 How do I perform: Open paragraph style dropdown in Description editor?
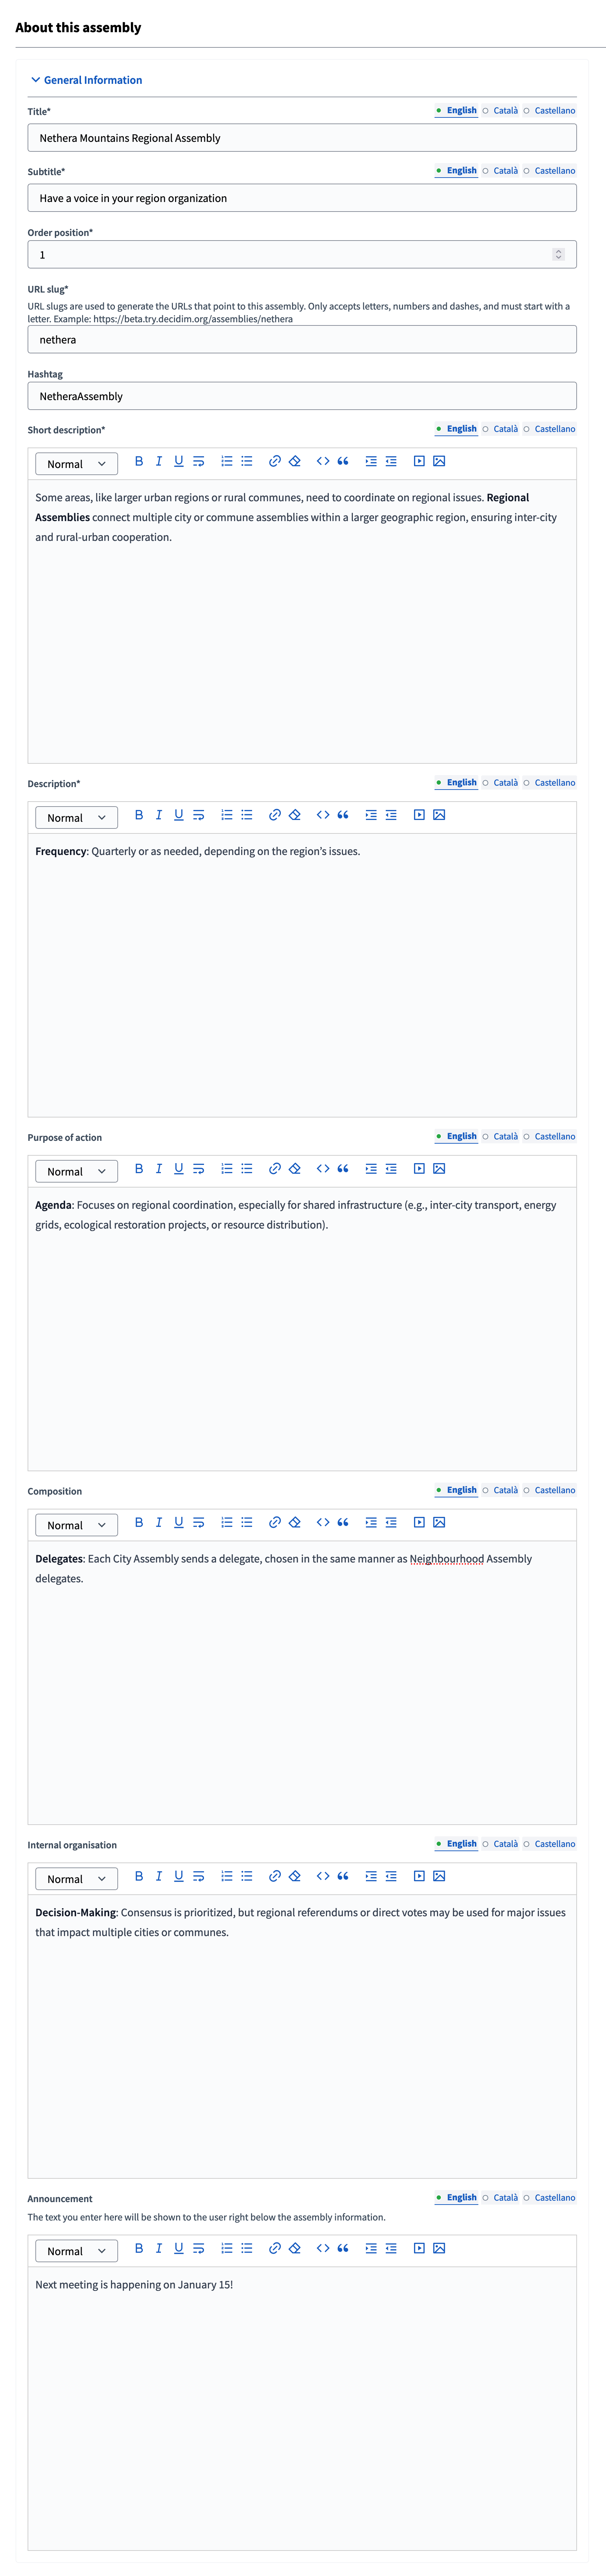pos(76,817)
